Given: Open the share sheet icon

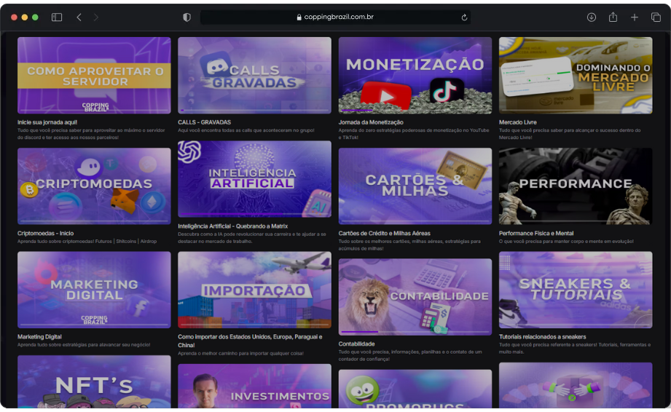Looking at the screenshot, I should [x=613, y=17].
